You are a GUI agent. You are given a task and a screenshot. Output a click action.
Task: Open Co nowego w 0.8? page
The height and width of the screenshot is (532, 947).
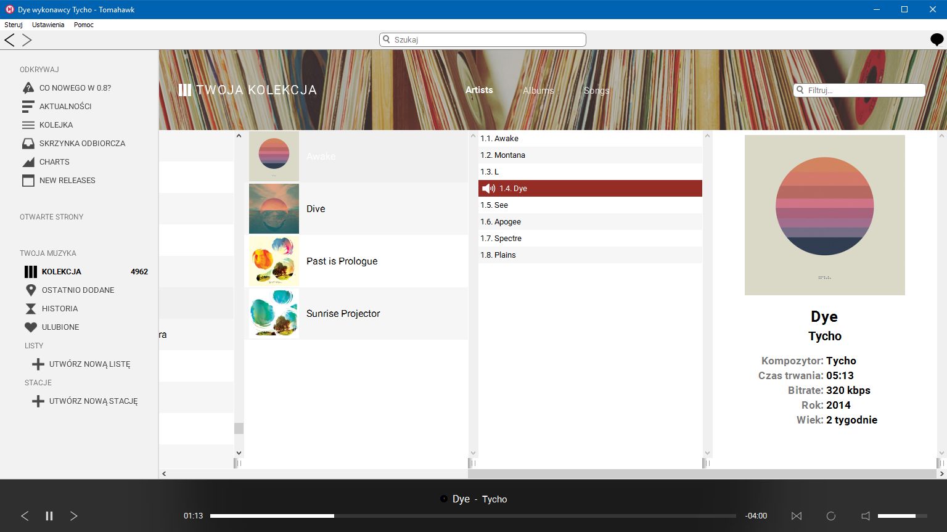coord(75,88)
